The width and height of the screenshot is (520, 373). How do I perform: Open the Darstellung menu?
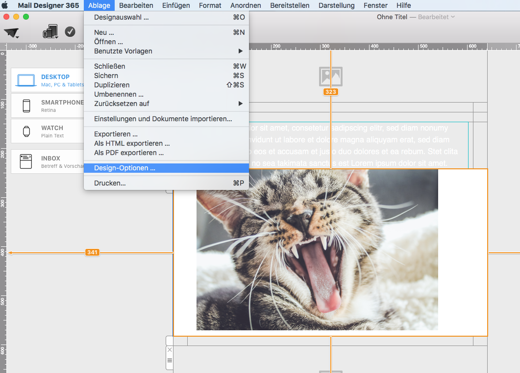coord(337,5)
